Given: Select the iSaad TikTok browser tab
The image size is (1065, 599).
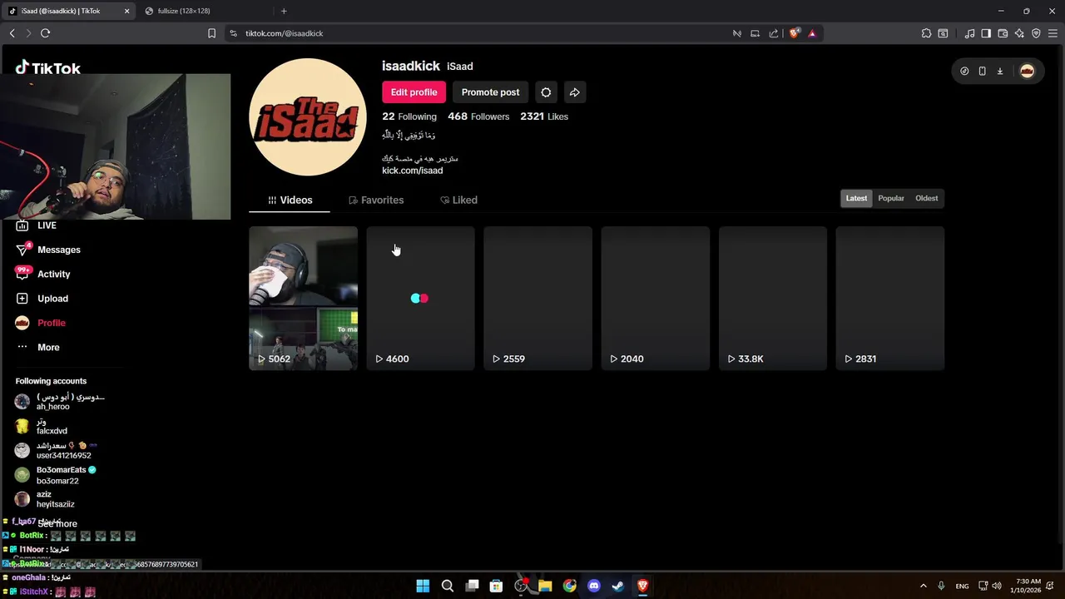Looking at the screenshot, I should coord(68,11).
